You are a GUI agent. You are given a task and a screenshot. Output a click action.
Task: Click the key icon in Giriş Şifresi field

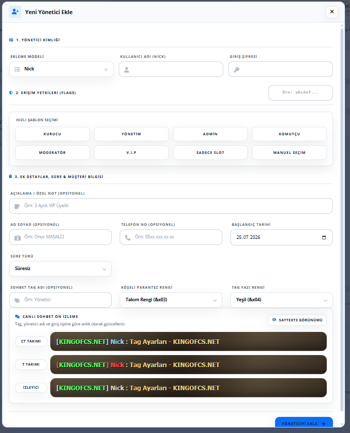(236, 69)
